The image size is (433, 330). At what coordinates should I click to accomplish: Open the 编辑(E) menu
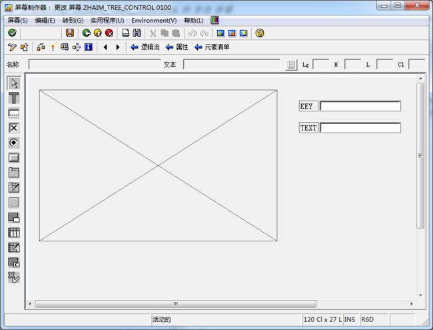pyautogui.click(x=45, y=21)
